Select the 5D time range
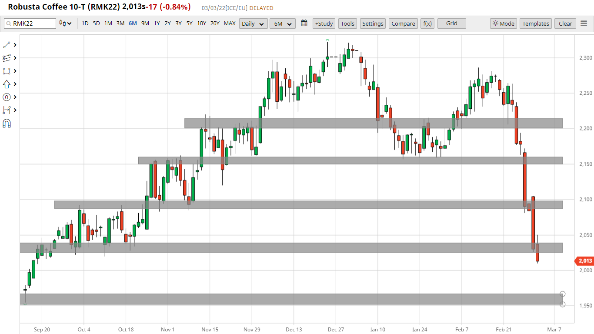The image size is (594, 334). tap(96, 23)
